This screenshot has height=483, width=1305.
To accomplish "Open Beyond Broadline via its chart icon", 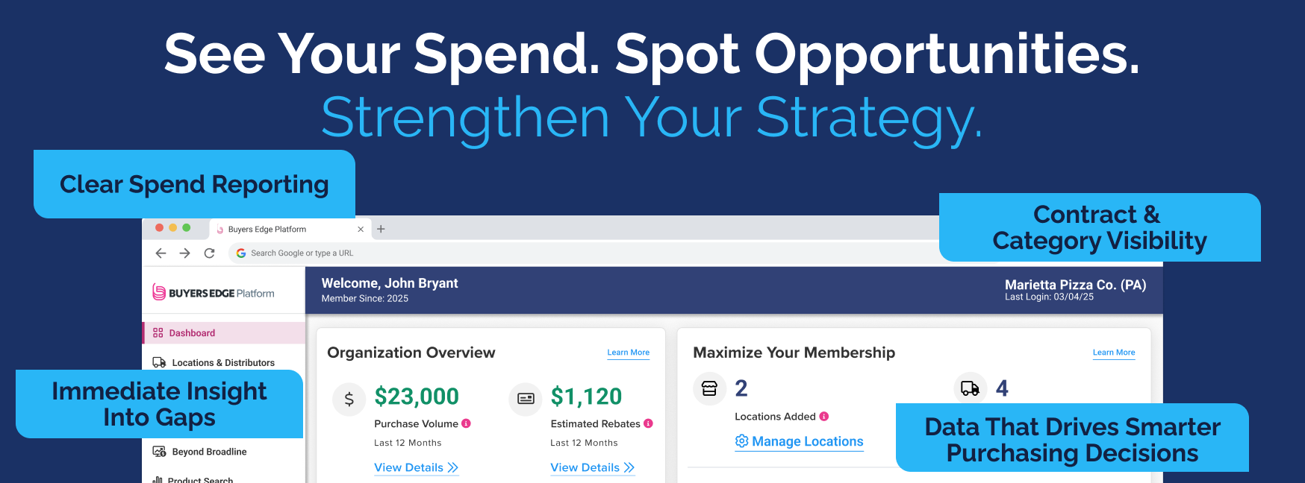I will (x=158, y=451).
